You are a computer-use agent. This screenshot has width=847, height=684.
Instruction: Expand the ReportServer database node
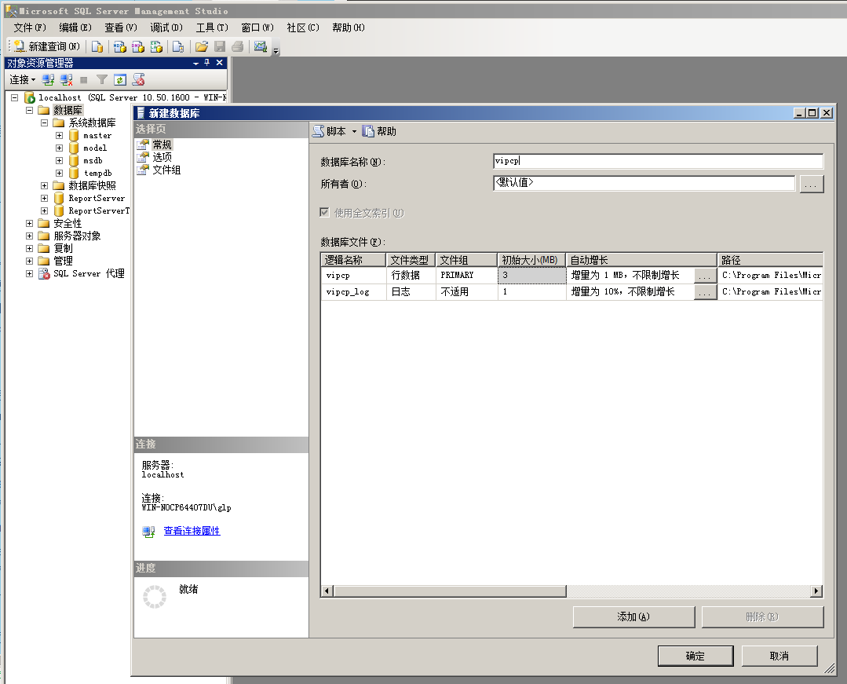[x=44, y=198]
